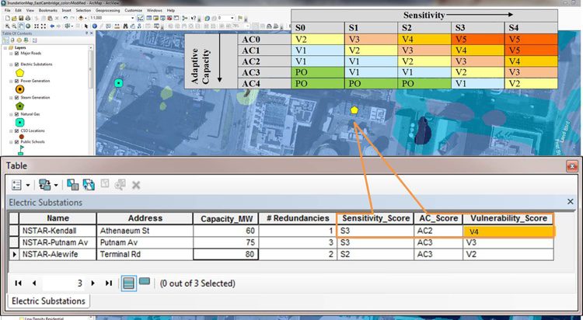Click the Vulnerability_Score column header
Image resolution: width=583 pixels, height=320 pixels.
pos(508,218)
